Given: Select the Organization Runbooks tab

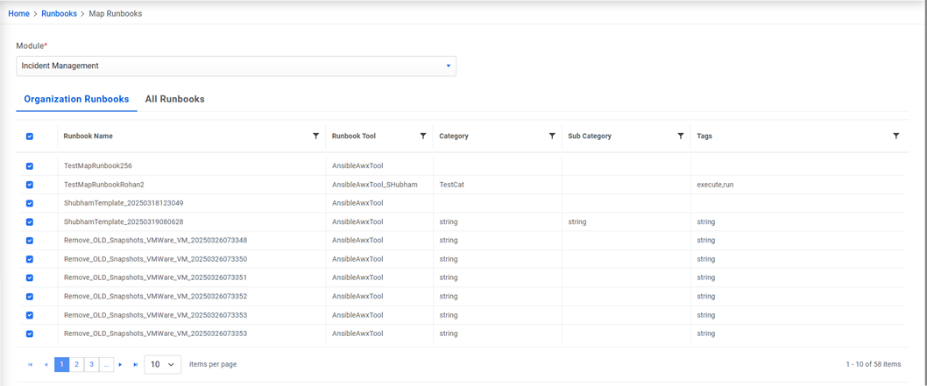Looking at the screenshot, I should pos(76,100).
